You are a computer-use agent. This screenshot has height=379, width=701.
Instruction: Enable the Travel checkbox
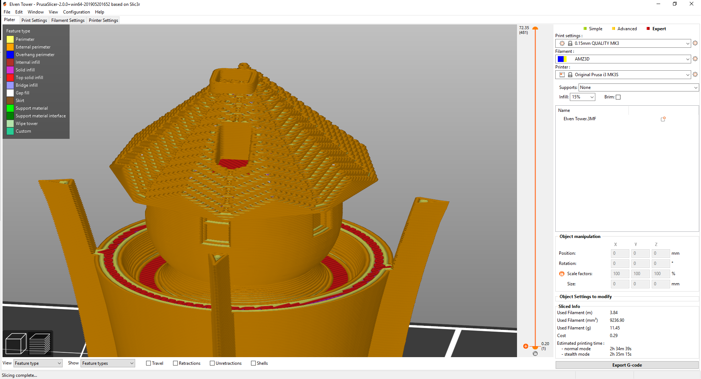[x=149, y=363]
